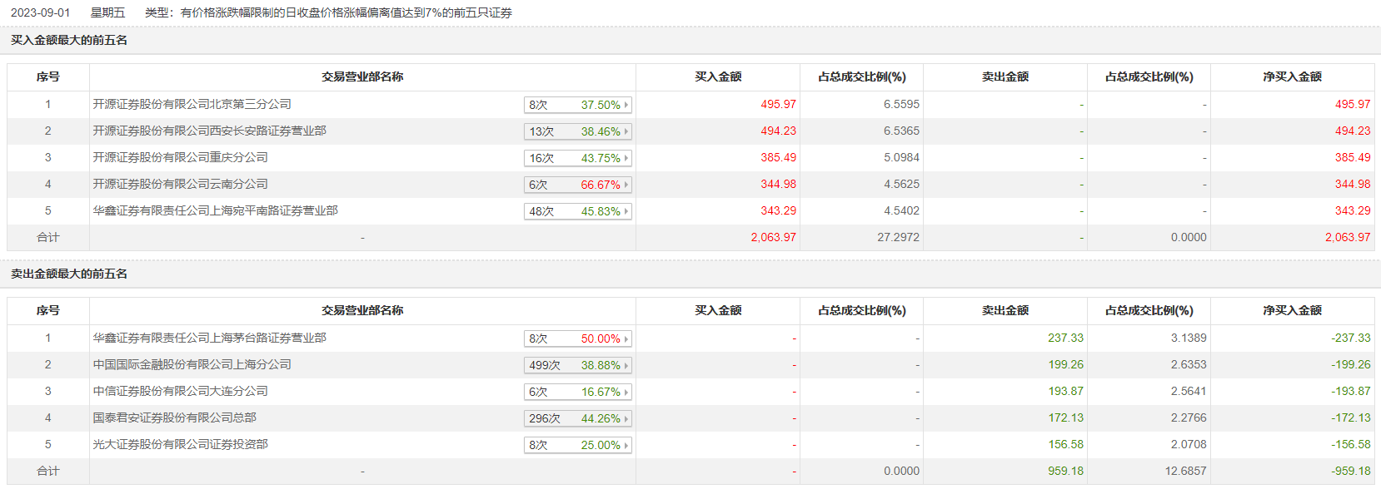The width and height of the screenshot is (1381, 489).
Task: Open 开源证券股份有限公司西安长安路证券营业部 link
Action: pos(210,131)
